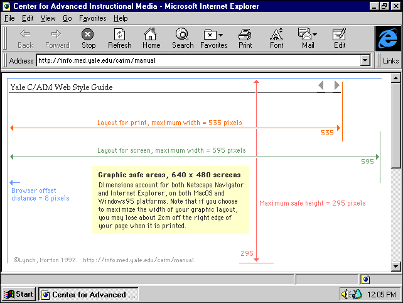Stop loading the page

click(x=88, y=38)
